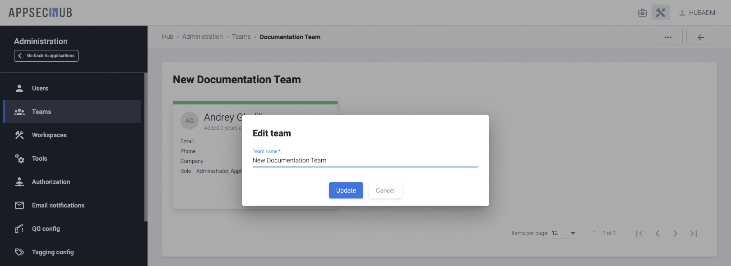
Task: Open the Tools administration section
Action: (x=39, y=158)
